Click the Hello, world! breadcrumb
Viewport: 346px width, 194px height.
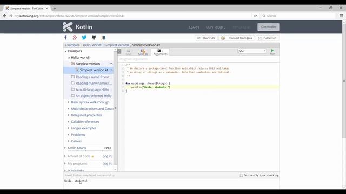(92, 45)
